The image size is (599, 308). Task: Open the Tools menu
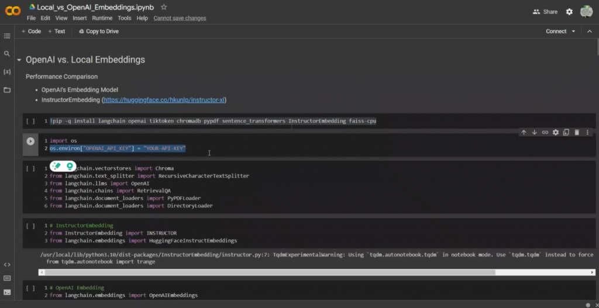tap(125, 18)
